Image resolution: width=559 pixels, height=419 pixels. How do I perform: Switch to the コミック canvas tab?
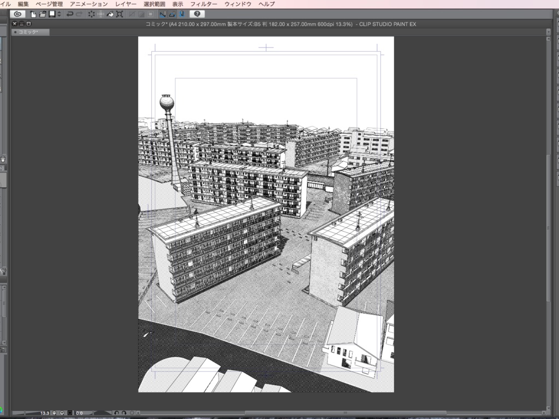click(x=30, y=32)
